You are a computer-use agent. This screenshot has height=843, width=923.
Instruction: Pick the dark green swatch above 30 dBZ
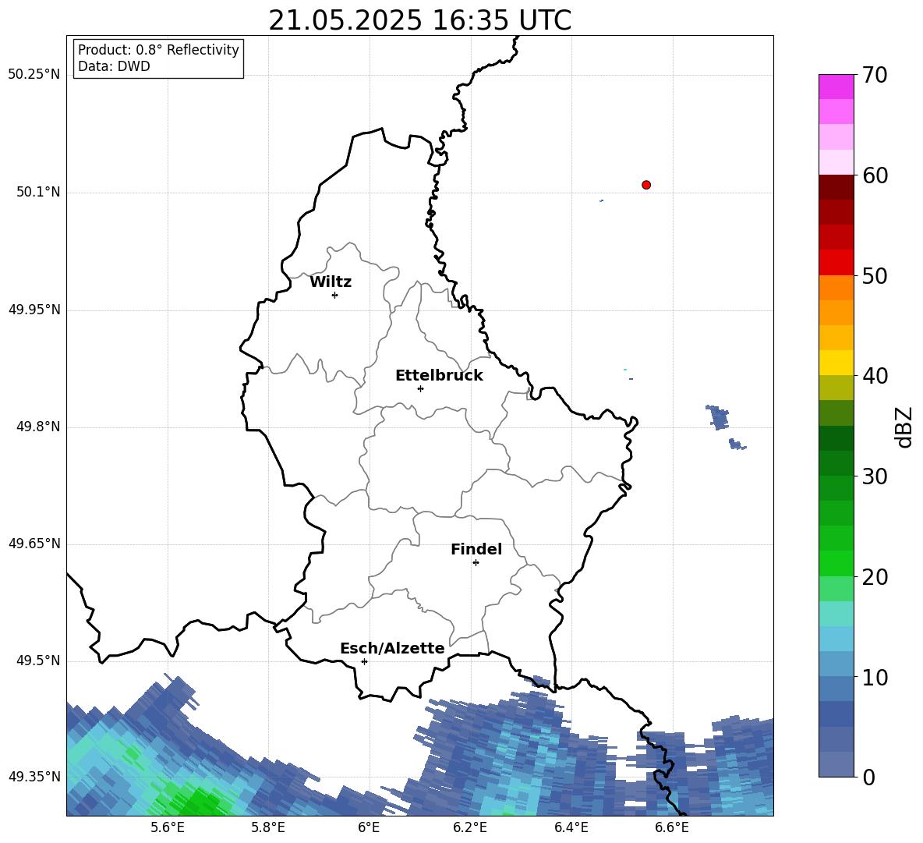point(836,463)
